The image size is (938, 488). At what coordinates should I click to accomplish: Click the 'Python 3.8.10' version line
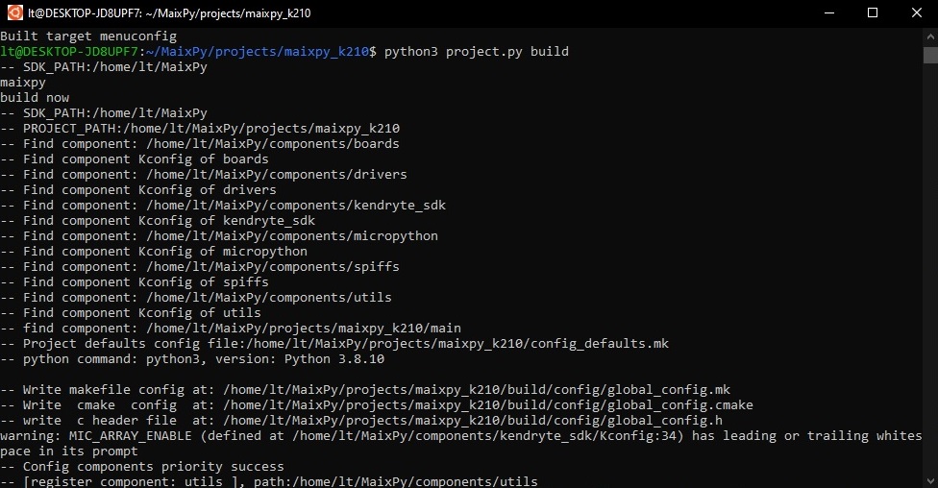pos(192,359)
